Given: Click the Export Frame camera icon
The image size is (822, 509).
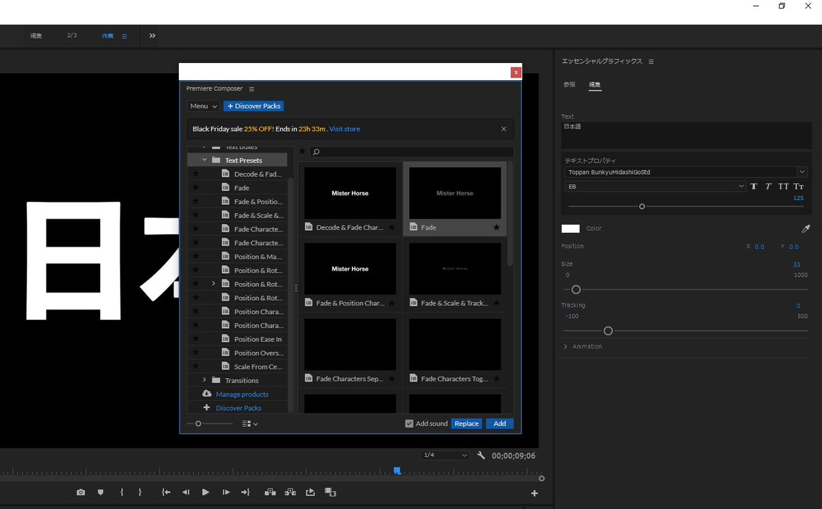Looking at the screenshot, I should pos(81,492).
